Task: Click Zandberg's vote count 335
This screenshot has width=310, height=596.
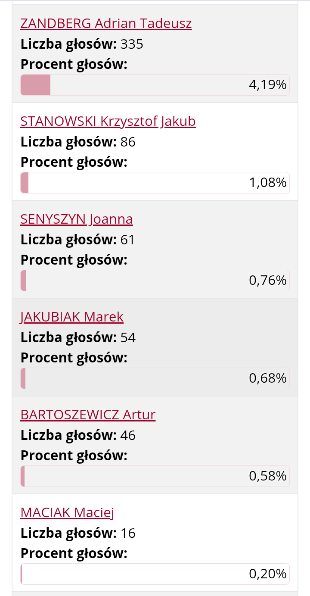Action: pyautogui.click(x=132, y=44)
